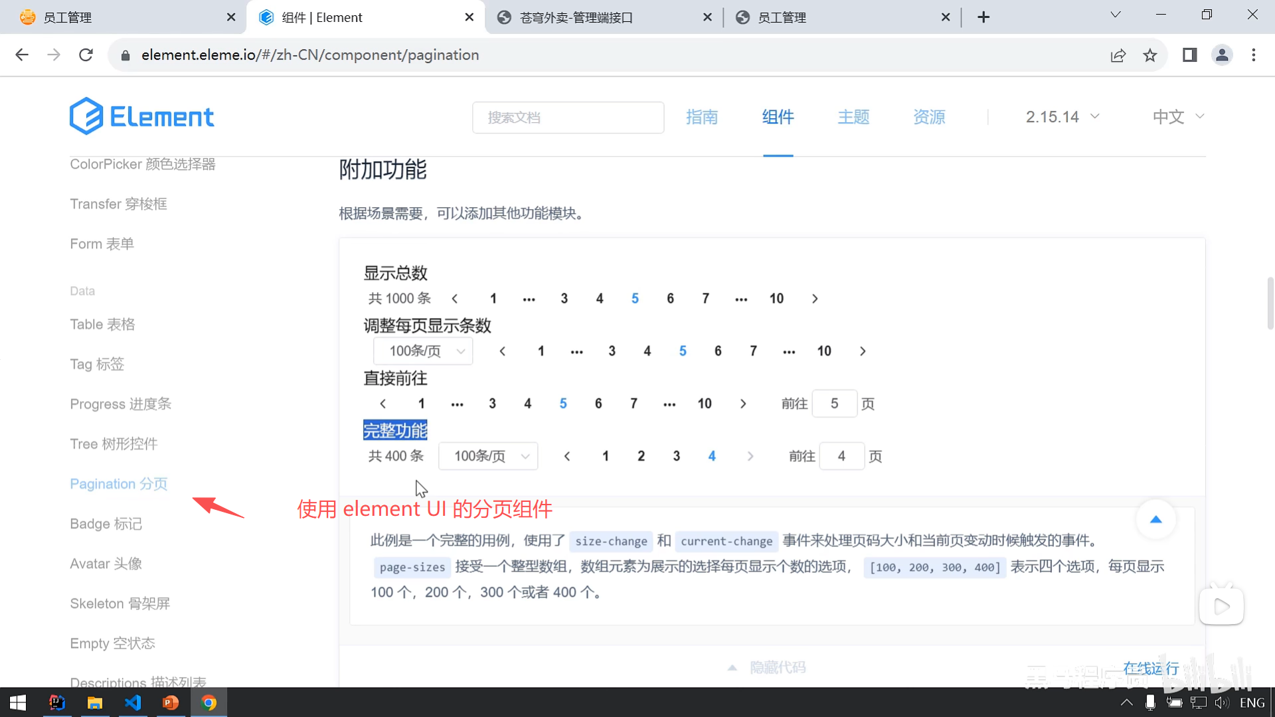Image resolution: width=1275 pixels, height=717 pixels.
Task: Click next page arrow in 显示总数 row
Action: [x=815, y=299]
